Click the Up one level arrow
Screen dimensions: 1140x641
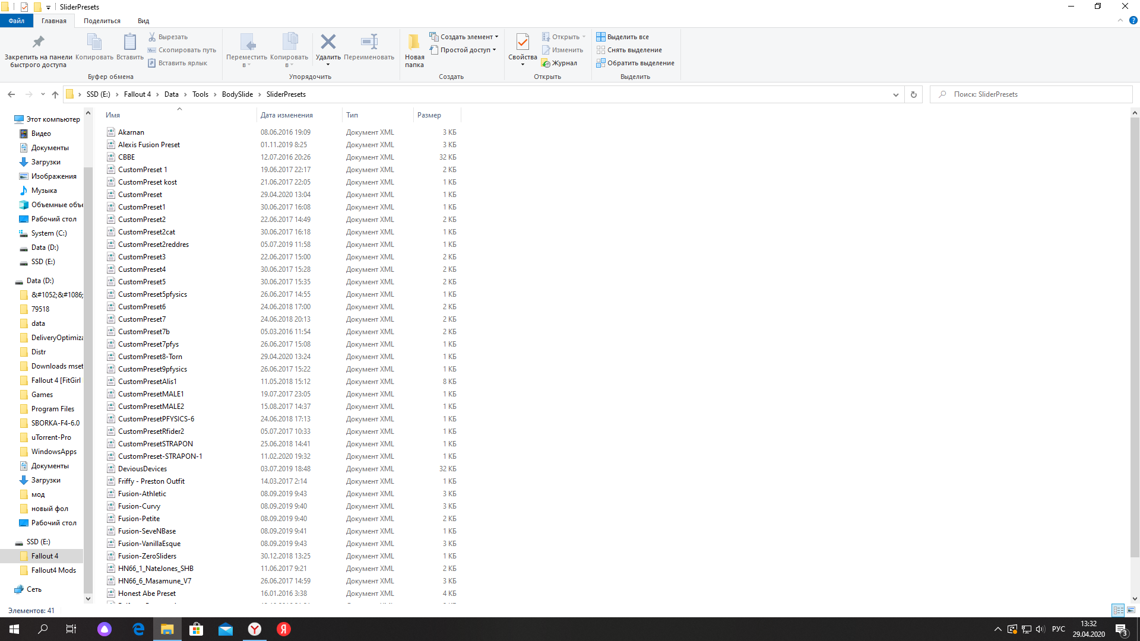coord(55,94)
